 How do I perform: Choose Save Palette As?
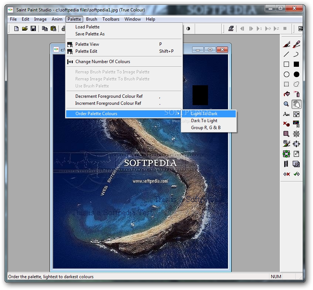tap(124, 34)
